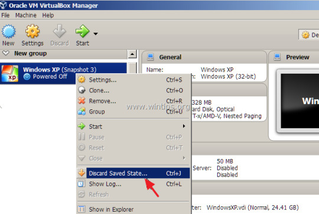Viewport: 319px width, 214px height.
Task: Expand the Close submenu arrow
Action: (x=184, y=158)
